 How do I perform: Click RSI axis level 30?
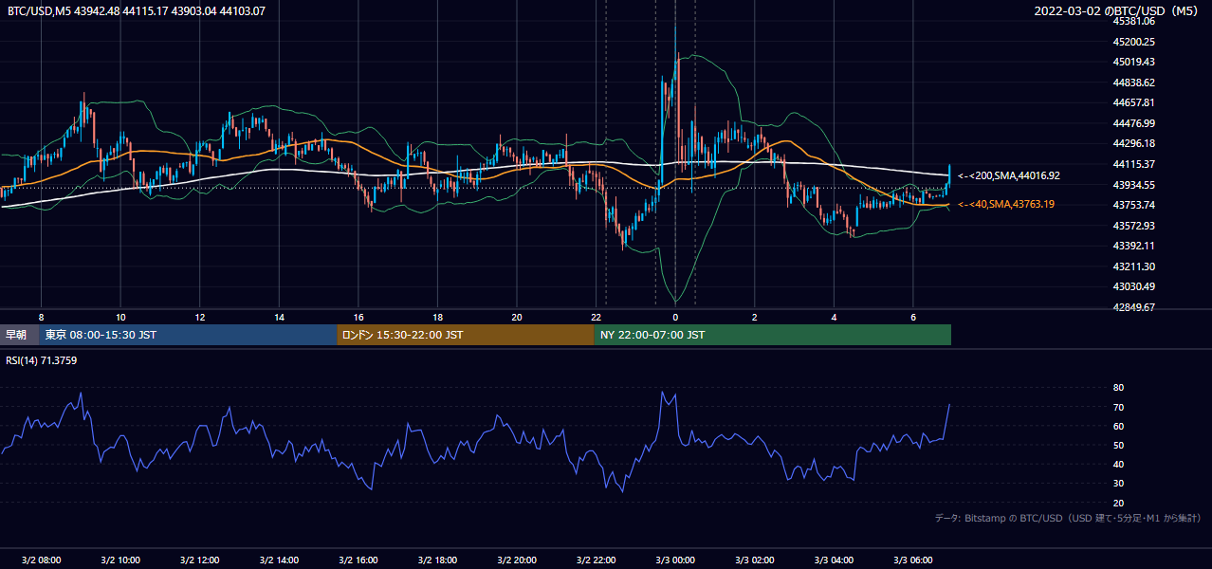pyautogui.click(x=1118, y=484)
